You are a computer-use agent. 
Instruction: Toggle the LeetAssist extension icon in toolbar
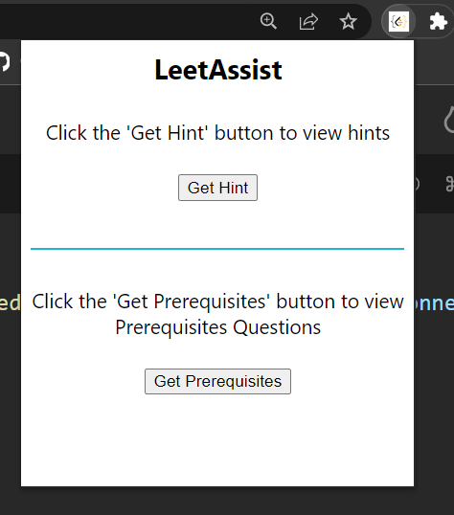point(398,22)
